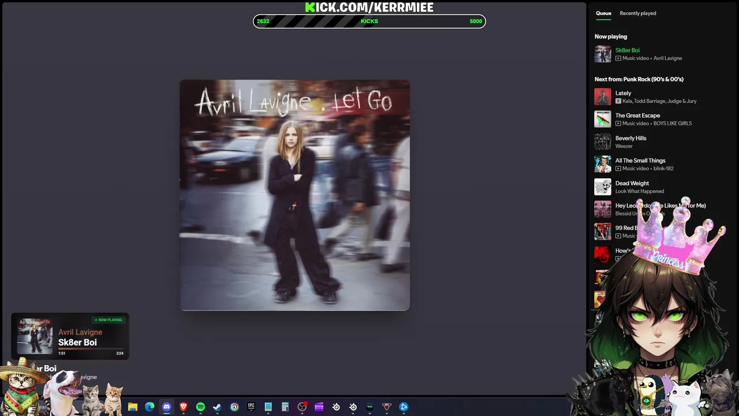The width and height of the screenshot is (739, 416).
Task: Play All The Small Things from the queue
Action: tap(640, 161)
